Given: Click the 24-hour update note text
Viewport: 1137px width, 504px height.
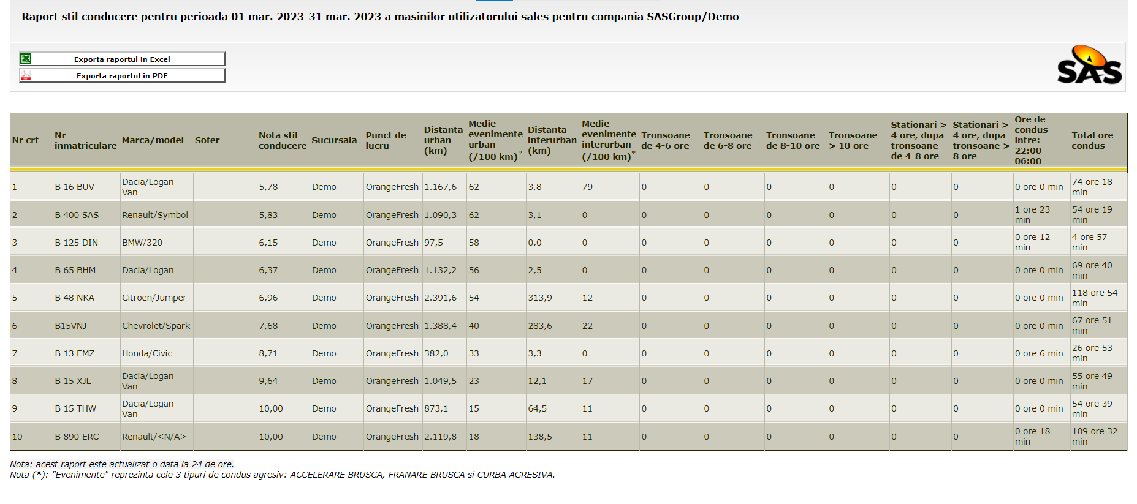Looking at the screenshot, I should click(x=122, y=464).
